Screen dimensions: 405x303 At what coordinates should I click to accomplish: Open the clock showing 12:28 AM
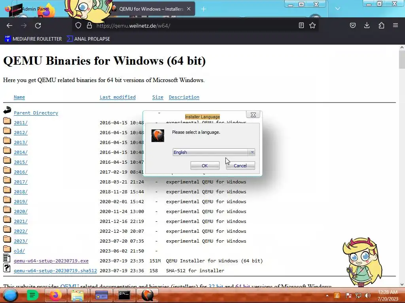388,296
